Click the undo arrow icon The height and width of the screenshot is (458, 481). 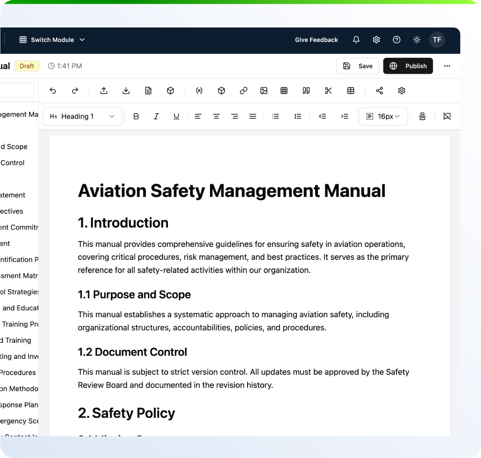(x=53, y=91)
